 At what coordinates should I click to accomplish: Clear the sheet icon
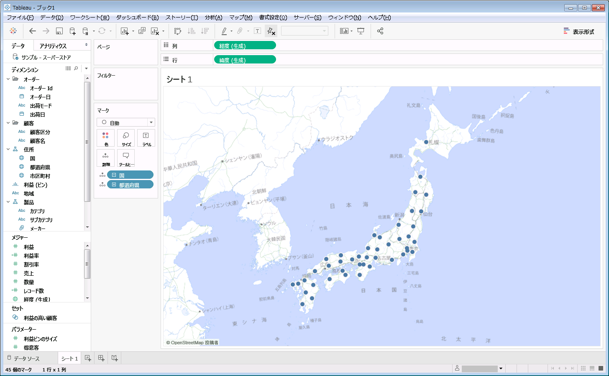point(155,31)
